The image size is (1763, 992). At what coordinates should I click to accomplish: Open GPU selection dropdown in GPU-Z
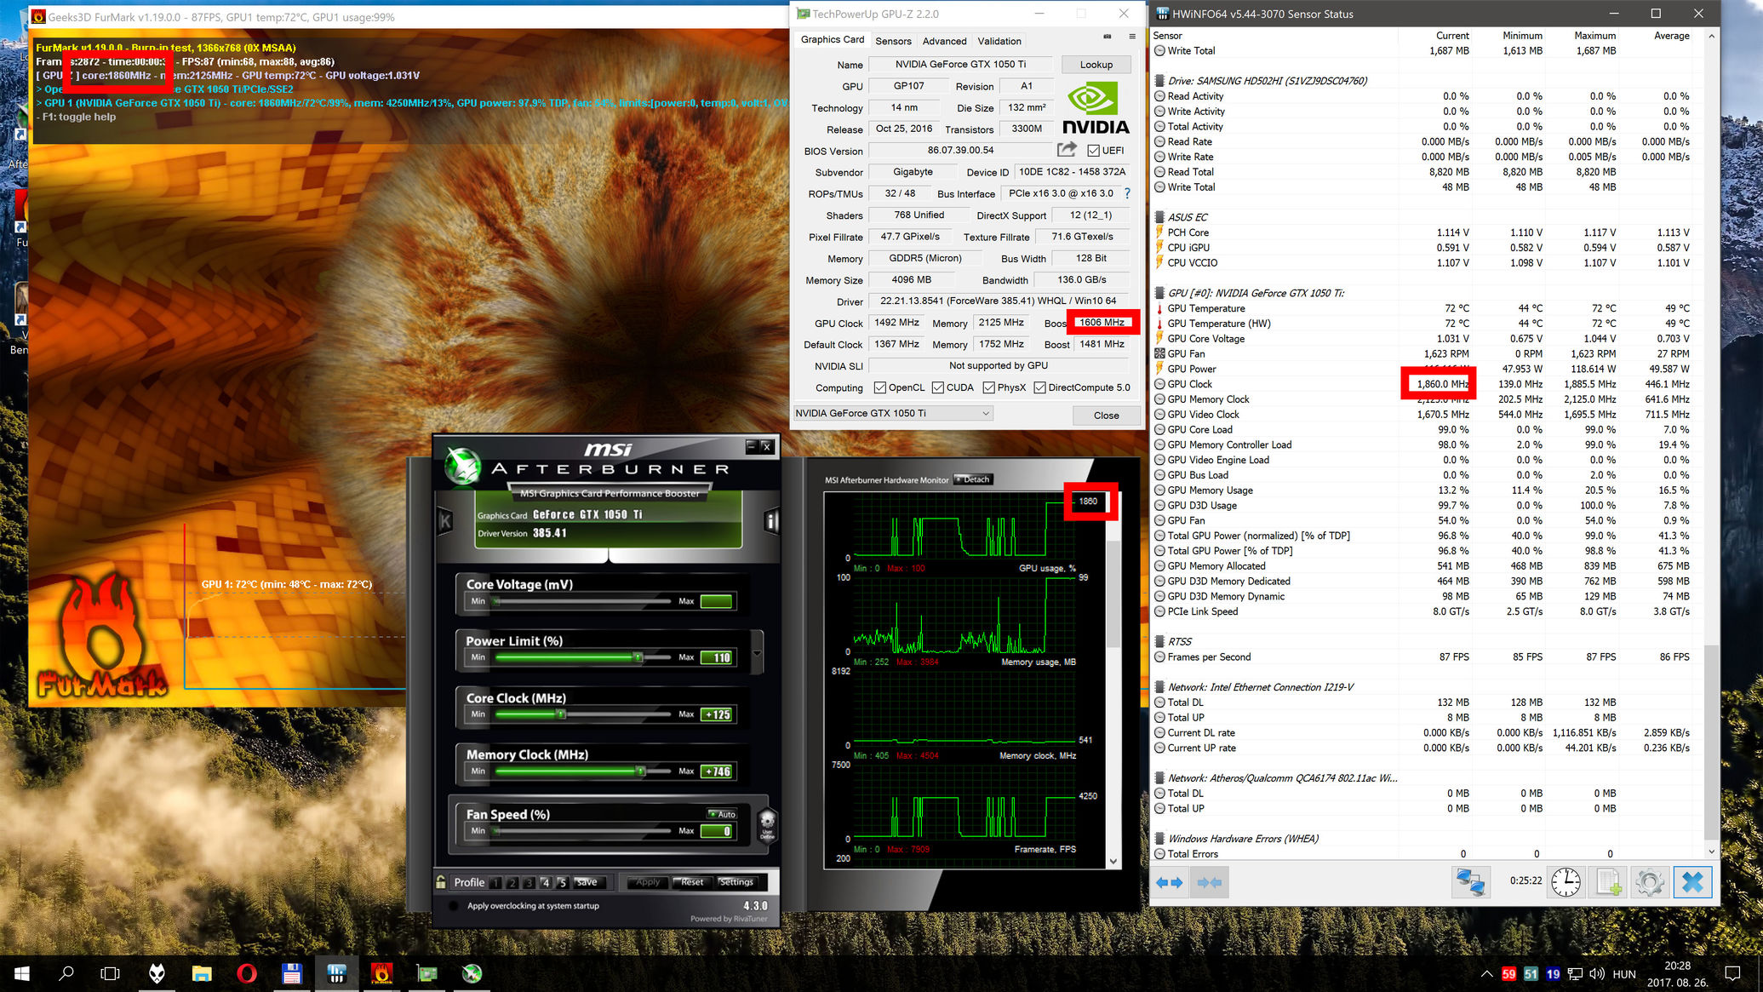(893, 413)
